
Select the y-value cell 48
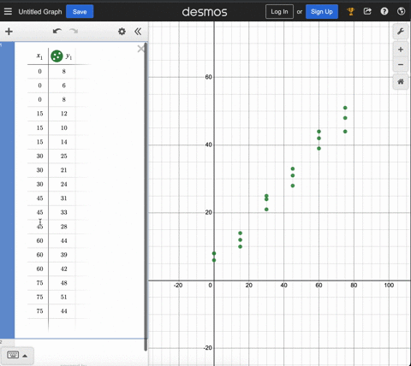[63, 283]
